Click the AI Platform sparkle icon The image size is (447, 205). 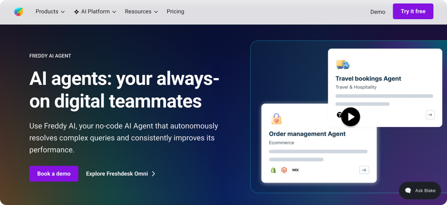click(76, 12)
